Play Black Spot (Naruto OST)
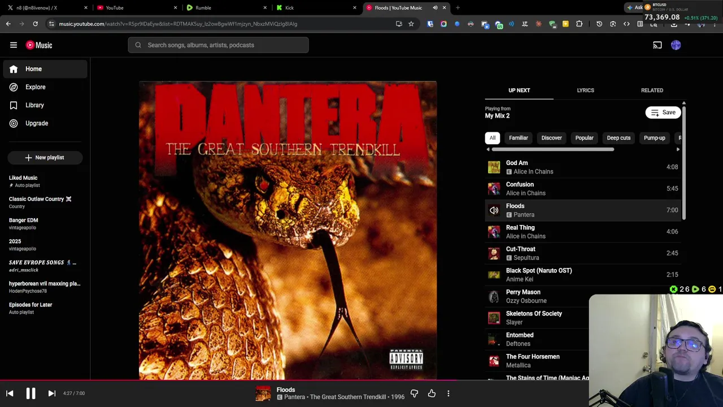 tap(583, 275)
